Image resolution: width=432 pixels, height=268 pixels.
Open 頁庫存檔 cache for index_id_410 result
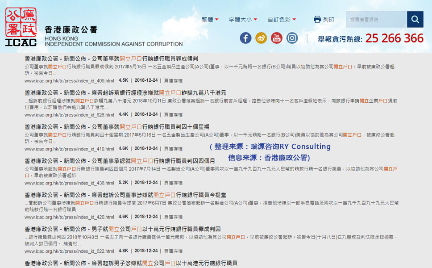pyautogui.click(x=173, y=149)
